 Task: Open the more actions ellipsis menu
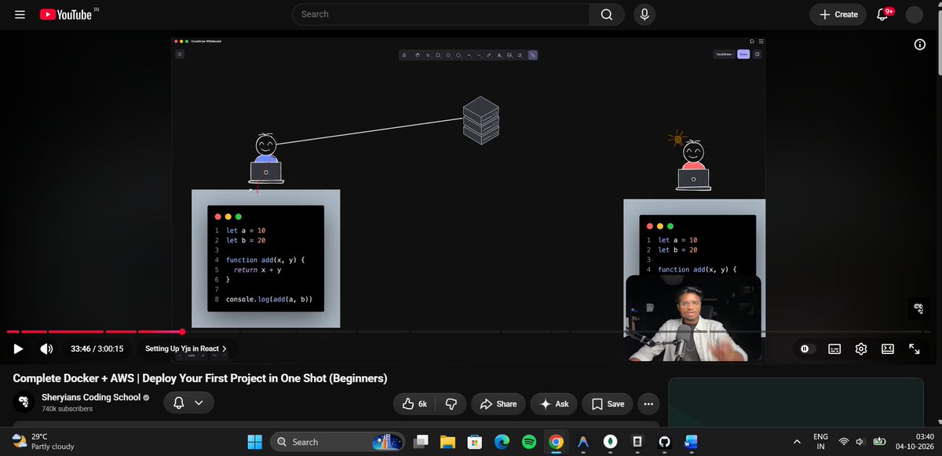coord(648,403)
